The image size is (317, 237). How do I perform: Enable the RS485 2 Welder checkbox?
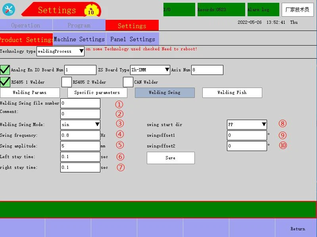click(67, 82)
